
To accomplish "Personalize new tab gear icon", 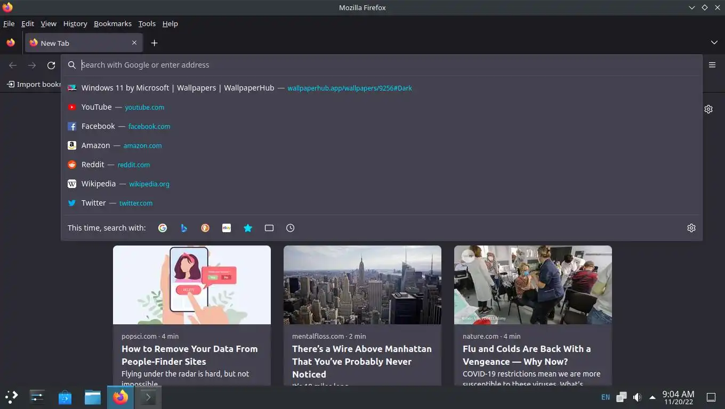I will (708, 109).
